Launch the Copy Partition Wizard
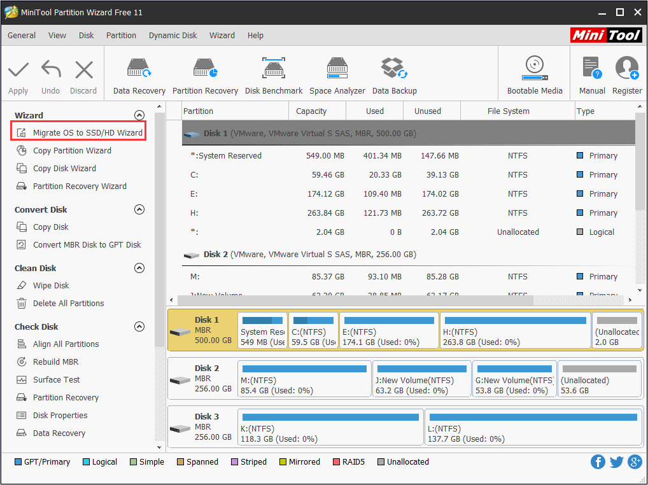The height and width of the screenshot is (485, 648). [64, 150]
